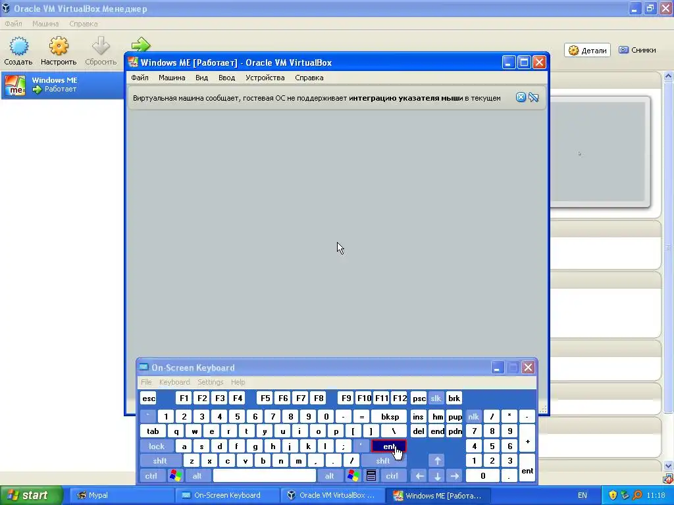674x505 pixels.
Task: Toggle the right alt key
Action: [329, 476]
